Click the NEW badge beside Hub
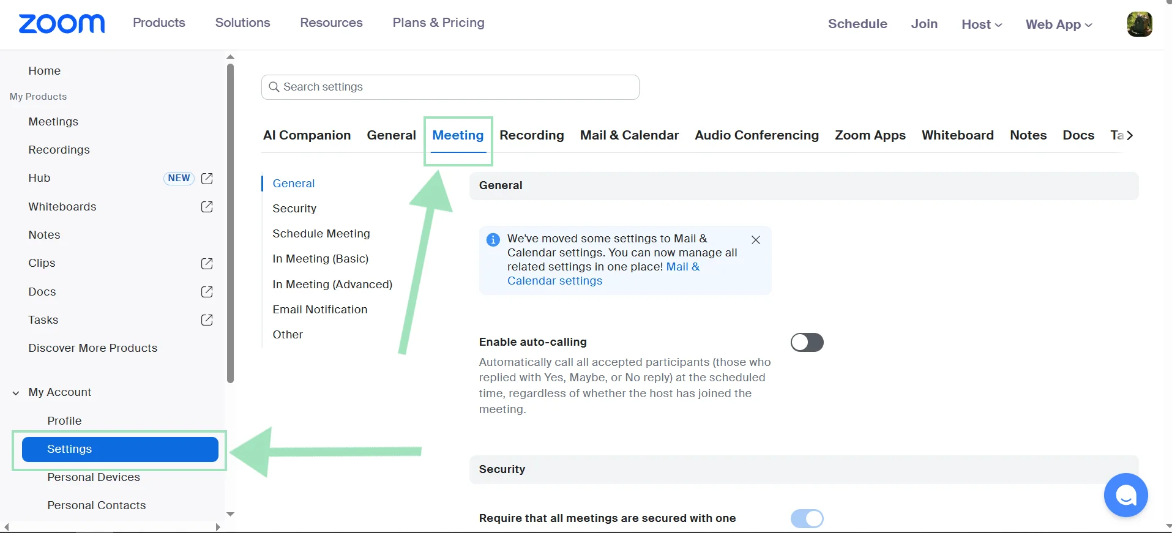Screen dimensions: 1172x533 tap(179, 178)
